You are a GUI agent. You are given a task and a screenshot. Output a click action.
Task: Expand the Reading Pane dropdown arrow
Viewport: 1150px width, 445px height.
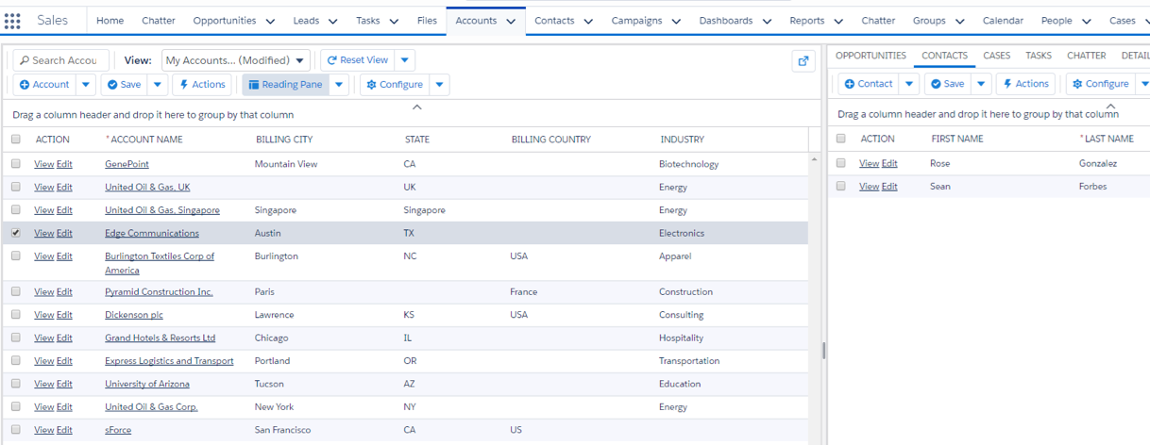[x=340, y=84]
